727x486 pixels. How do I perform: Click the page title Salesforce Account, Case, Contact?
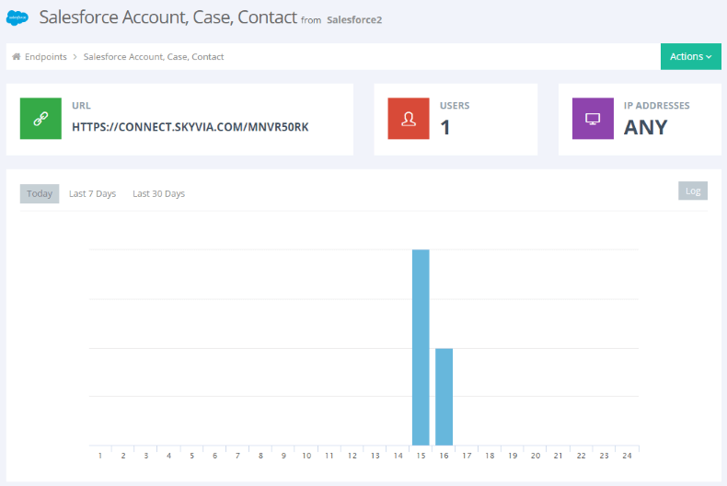[167, 17]
